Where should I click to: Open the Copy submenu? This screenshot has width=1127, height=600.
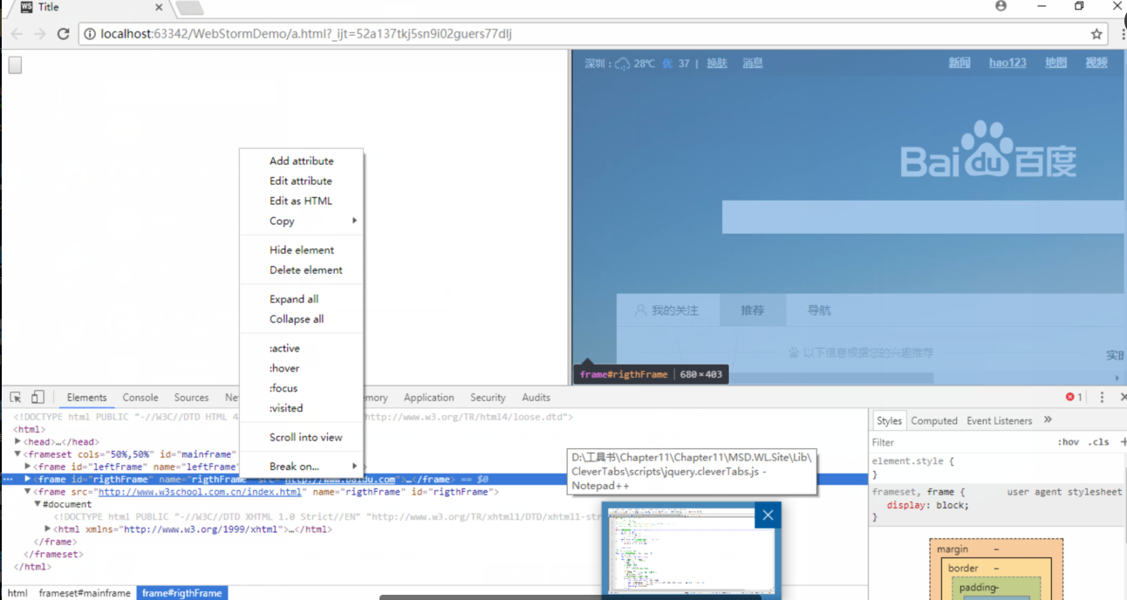pyautogui.click(x=301, y=221)
